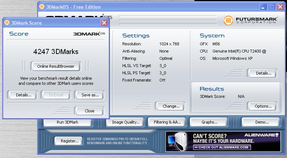The width and height of the screenshot is (287, 158).
Task: Click the GFX value M56
Action: [x=216, y=44]
